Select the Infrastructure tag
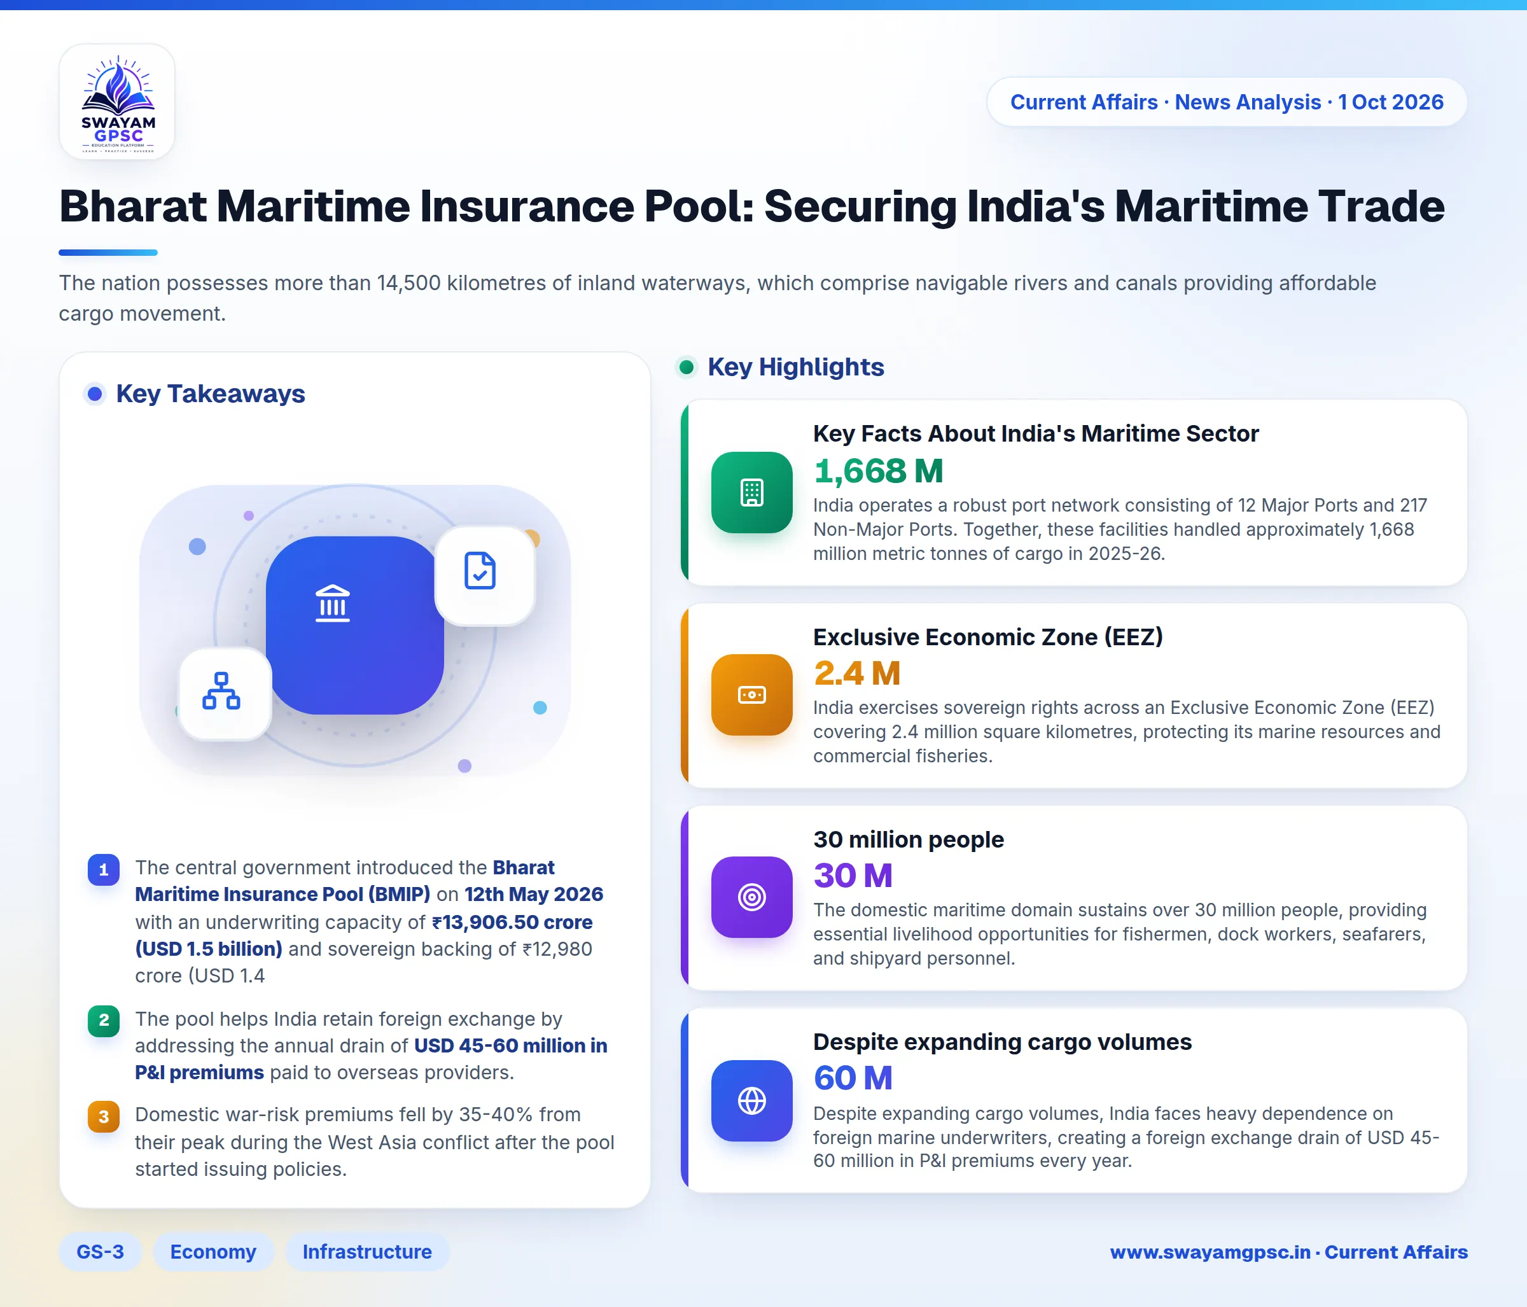Viewport: 1527px width, 1307px height. (367, 1252)
